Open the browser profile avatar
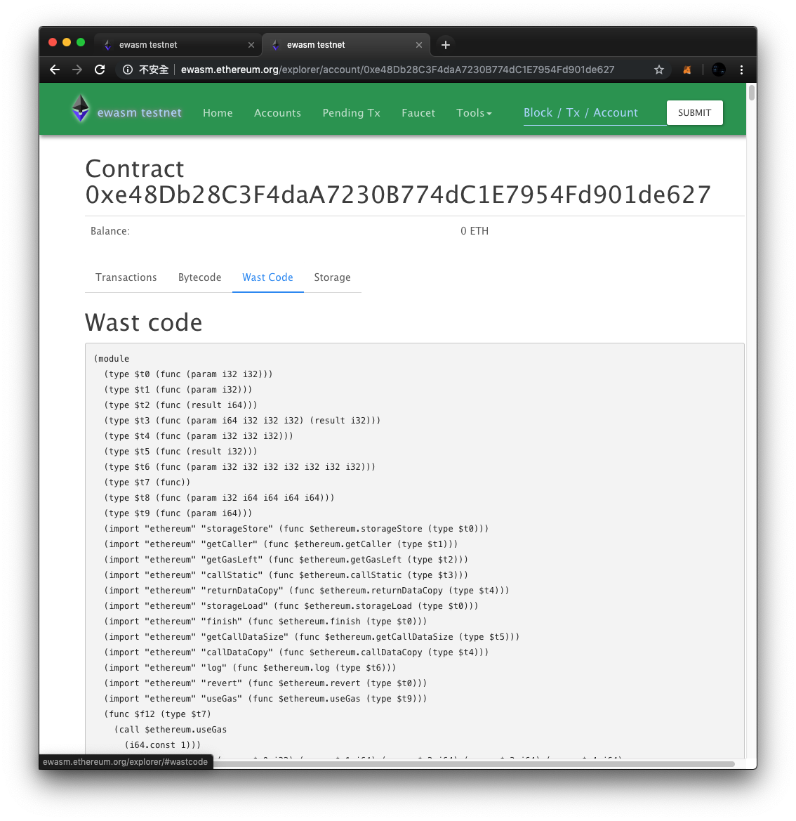This screenshot has width=796, height=821. coord(718,70)
